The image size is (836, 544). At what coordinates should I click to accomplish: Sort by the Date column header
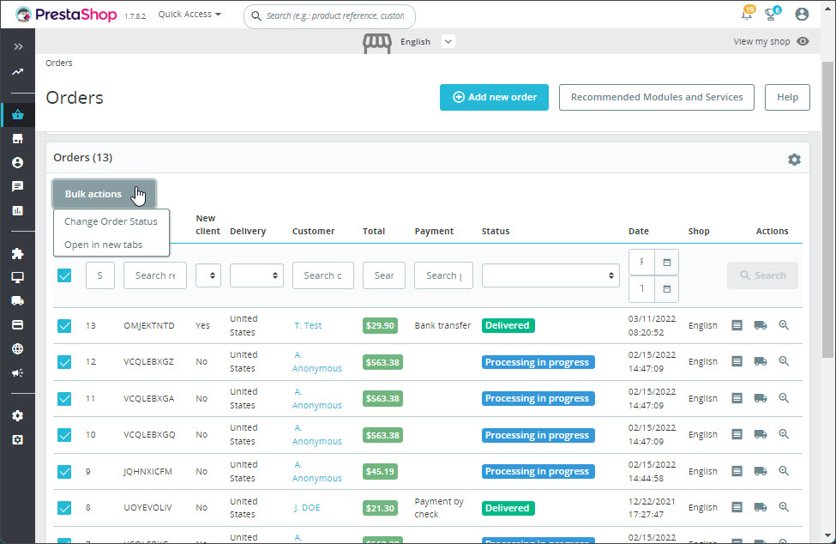[639, 231]
